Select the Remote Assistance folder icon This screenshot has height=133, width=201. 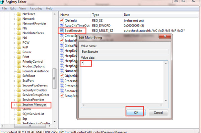pyautogui.click(x=19, y=71)
